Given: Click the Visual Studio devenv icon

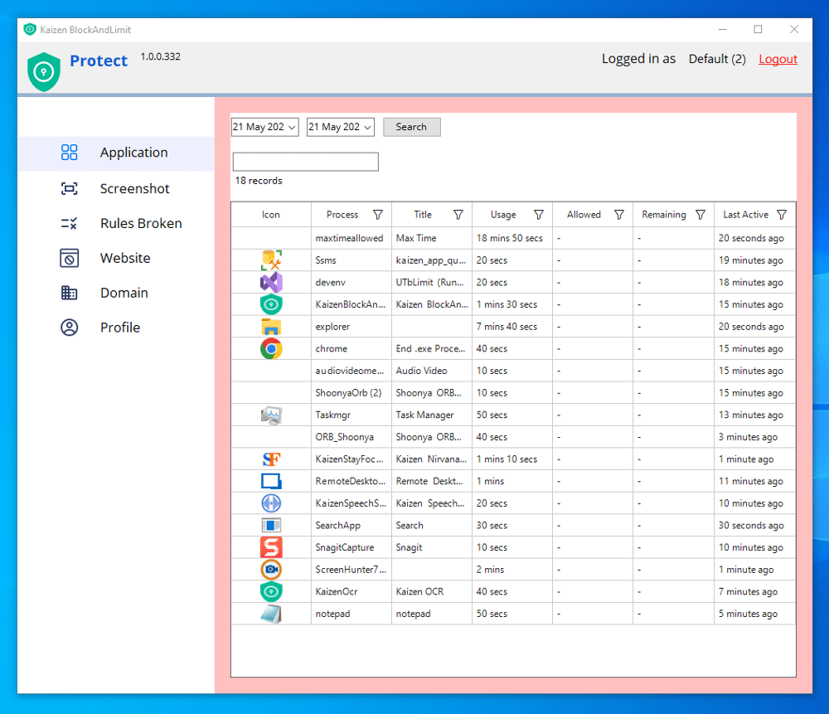Looking at the screenshot, I should (x=271, y=283).
